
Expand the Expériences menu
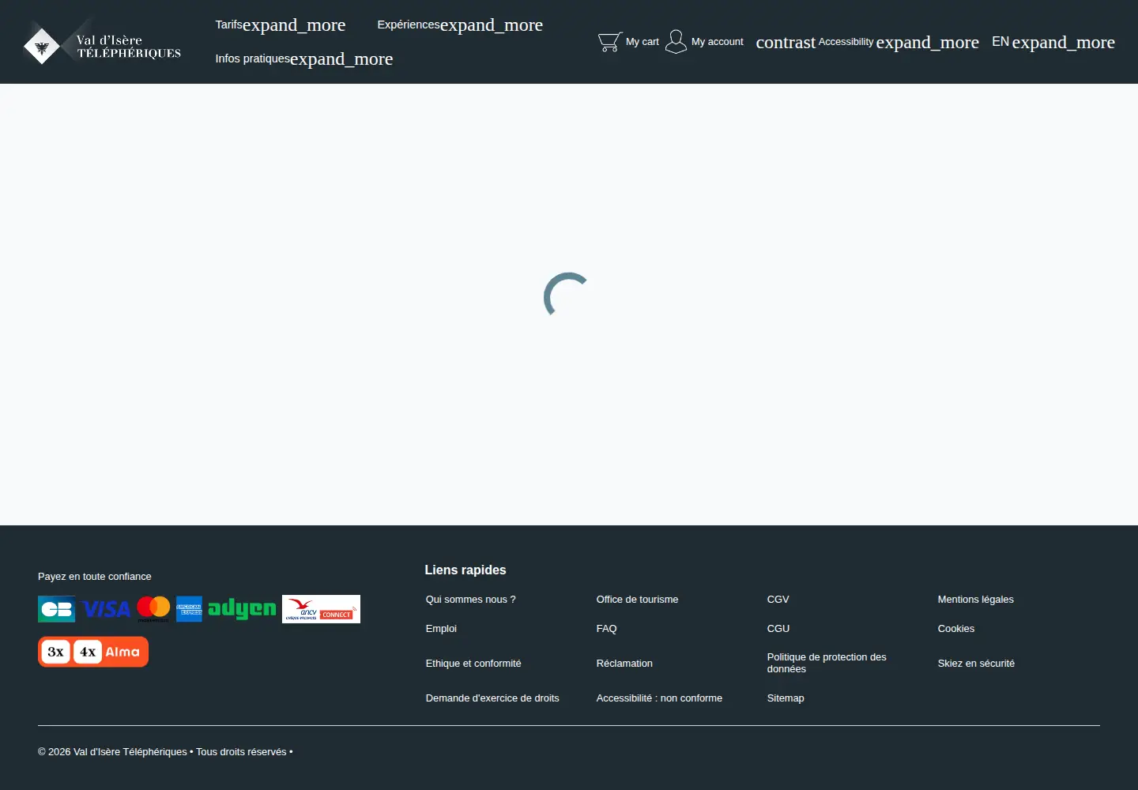tap(460, 24)
